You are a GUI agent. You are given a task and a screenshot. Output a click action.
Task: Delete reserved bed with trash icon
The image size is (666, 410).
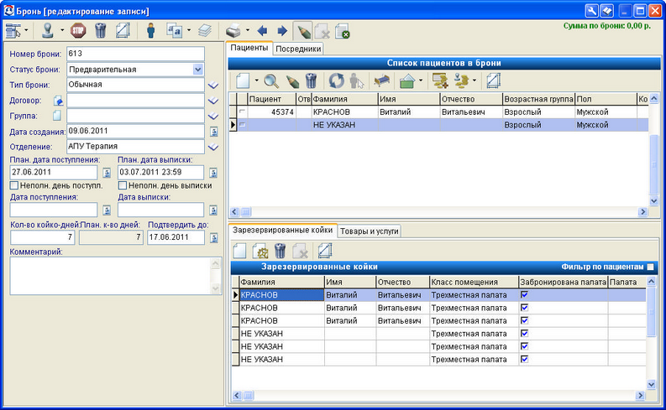[x=280, y=251]
